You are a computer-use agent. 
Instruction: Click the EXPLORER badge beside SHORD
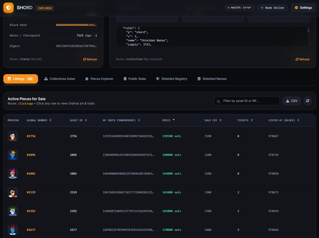[45, 8]
